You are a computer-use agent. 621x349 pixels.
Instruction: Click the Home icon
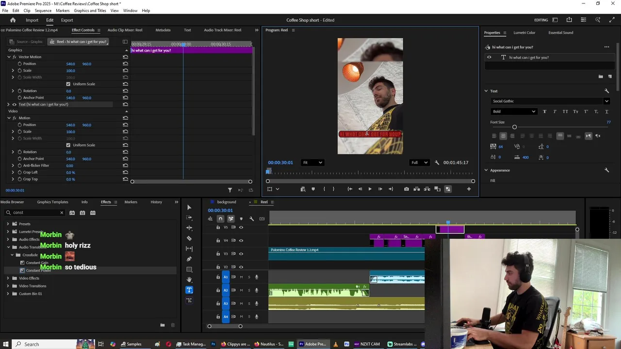(13, 20)
